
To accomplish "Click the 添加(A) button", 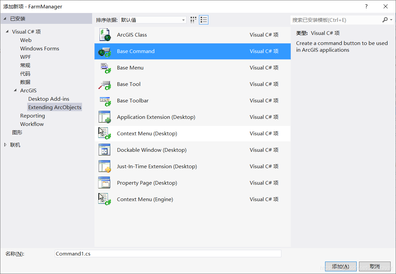I will [x=341, y=266].
